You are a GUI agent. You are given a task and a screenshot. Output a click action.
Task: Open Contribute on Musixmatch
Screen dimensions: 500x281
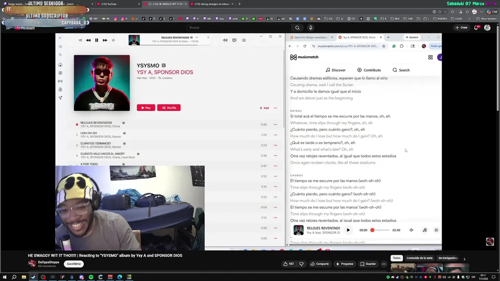369,70
